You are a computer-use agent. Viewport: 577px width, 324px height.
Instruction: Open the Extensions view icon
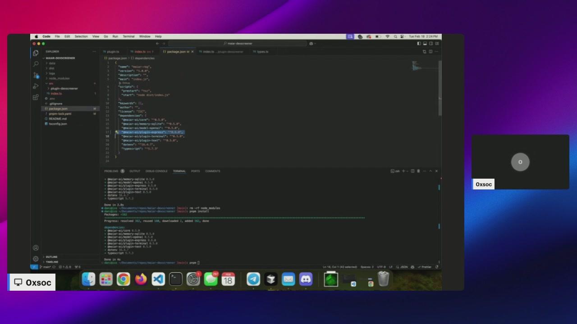(x=36, y=97)
